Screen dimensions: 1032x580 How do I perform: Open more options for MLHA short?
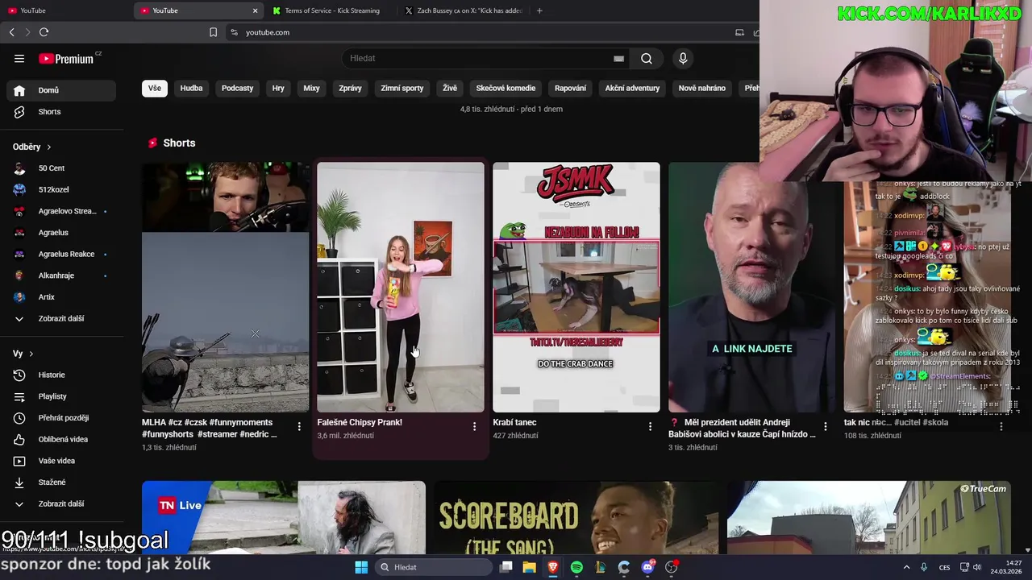pyautogui.click(x=299, y=427)
